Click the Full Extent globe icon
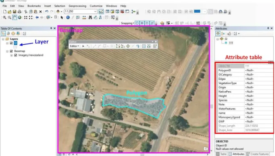 (x=20, y=17)
